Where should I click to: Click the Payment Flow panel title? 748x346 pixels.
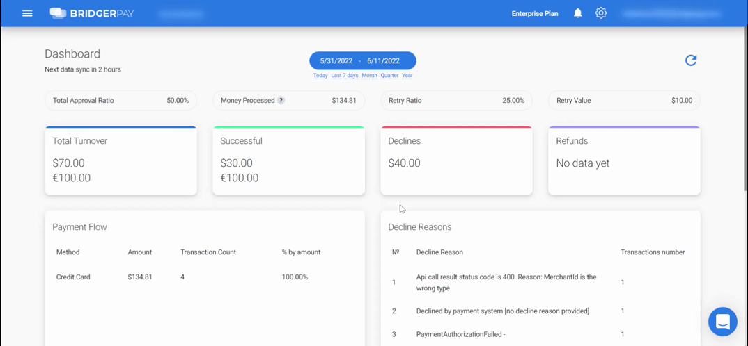click(x=79, y=227)
